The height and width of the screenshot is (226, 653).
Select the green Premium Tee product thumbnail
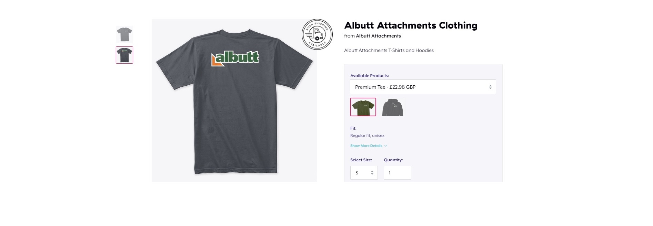(x=363, y=107)
